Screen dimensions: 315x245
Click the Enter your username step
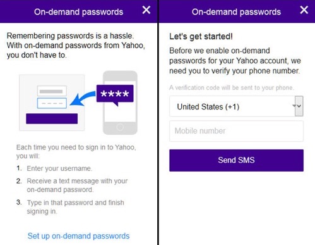pyautogui.click(x=59, y=168)
